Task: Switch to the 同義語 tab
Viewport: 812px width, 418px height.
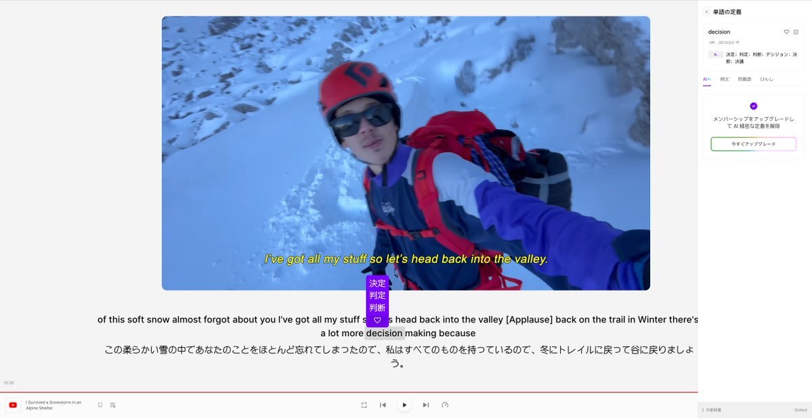Action: [x=745, y=79]
